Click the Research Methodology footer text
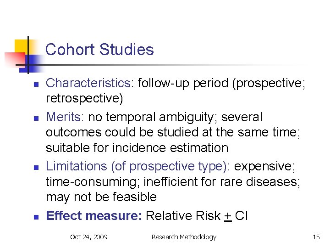The height and width of the screenshot is (248, 330). pyautogui.click(x=184, y=237)
